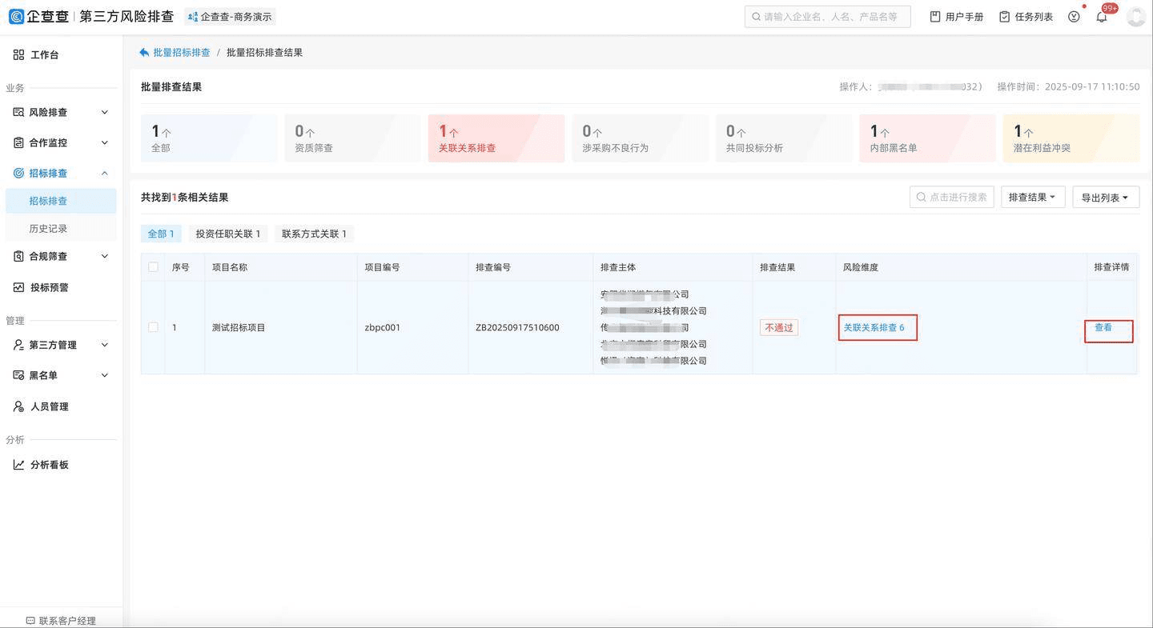Screen dimensions: 1153x628
Task: Select the 全部 1 filter tab
Action: 161,234
